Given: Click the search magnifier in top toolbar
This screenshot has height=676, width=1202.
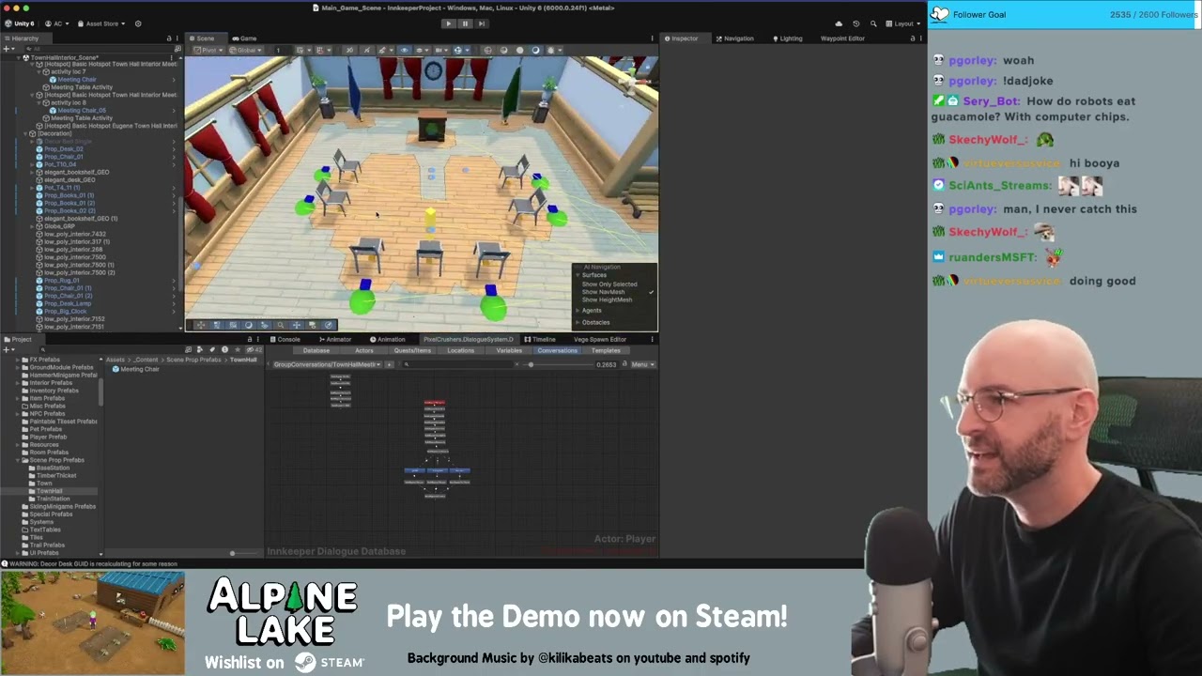Looking at the screenshot, I should pyautogui.click(x=873, y=23).
